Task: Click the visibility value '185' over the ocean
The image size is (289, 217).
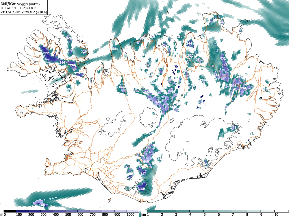Action: tap(42, 205)
